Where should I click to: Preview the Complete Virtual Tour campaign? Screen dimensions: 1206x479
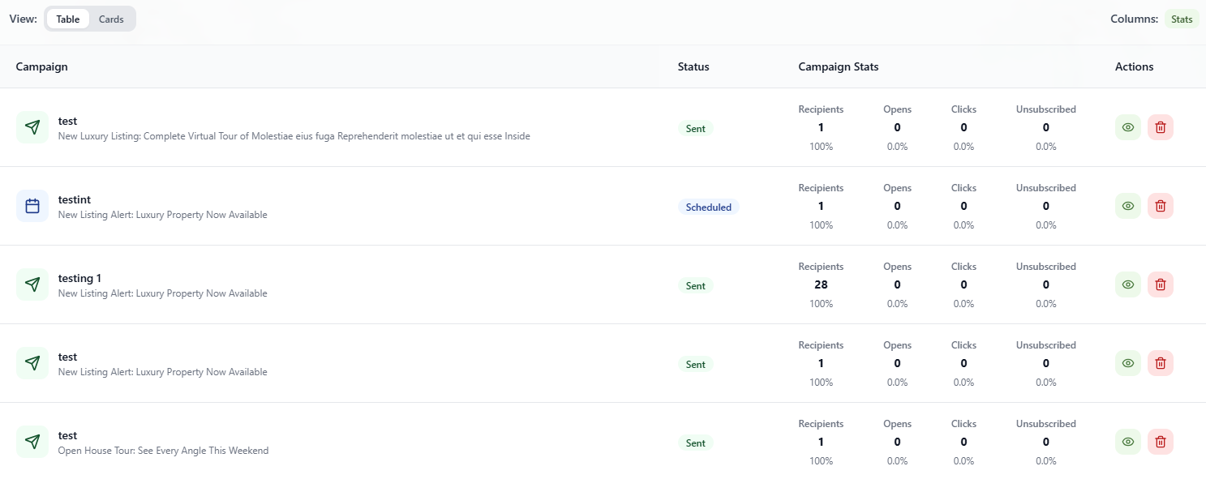[1127, 127]
